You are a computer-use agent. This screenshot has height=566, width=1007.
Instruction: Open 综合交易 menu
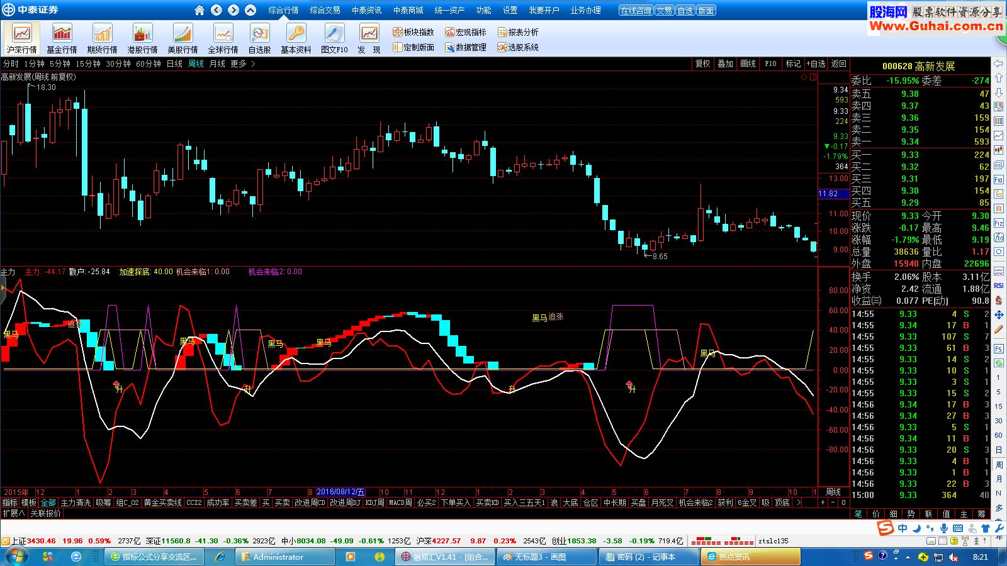click(325, 10)
